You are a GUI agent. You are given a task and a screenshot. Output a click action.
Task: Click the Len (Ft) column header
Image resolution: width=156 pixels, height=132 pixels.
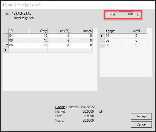point(59,31)
